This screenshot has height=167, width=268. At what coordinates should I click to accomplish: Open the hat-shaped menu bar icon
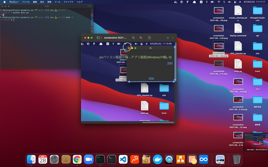[194, 2]
